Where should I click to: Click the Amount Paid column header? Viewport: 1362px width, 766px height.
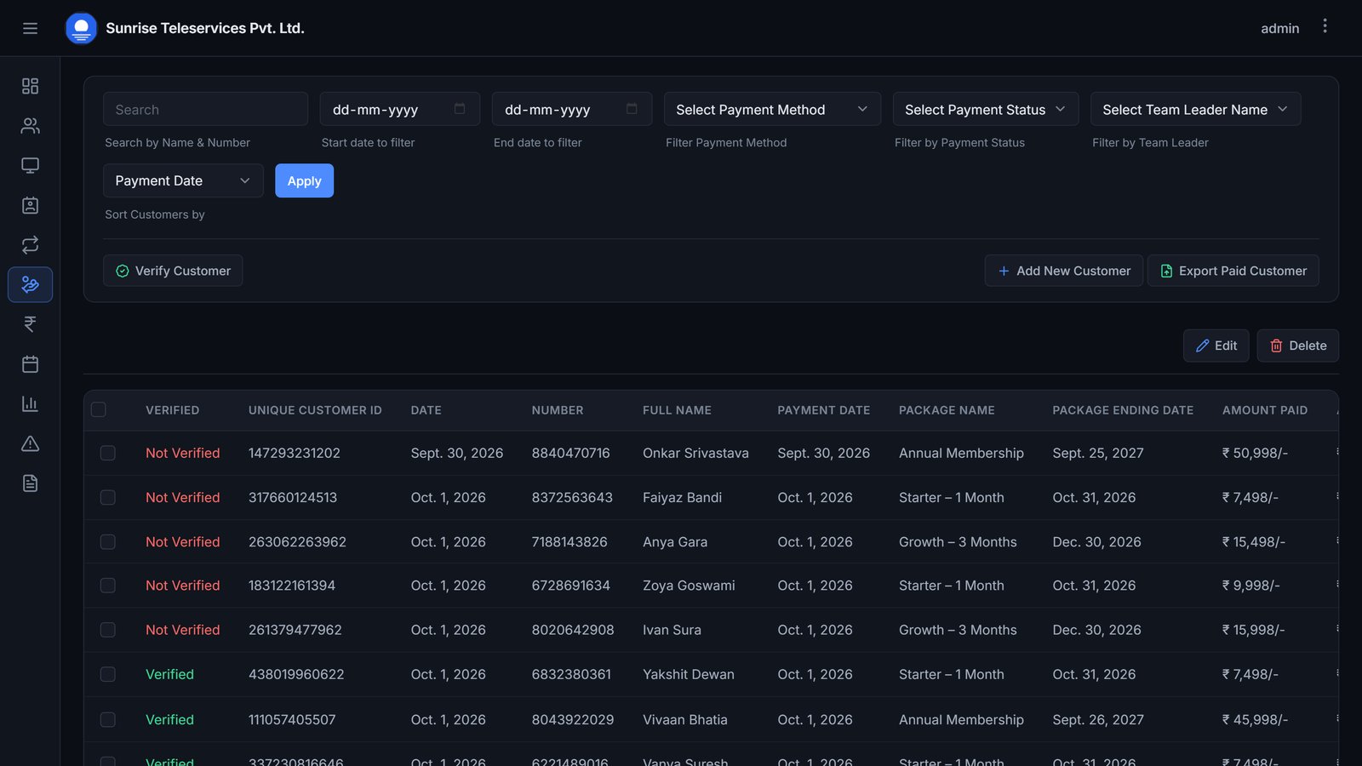[1265, 410]
